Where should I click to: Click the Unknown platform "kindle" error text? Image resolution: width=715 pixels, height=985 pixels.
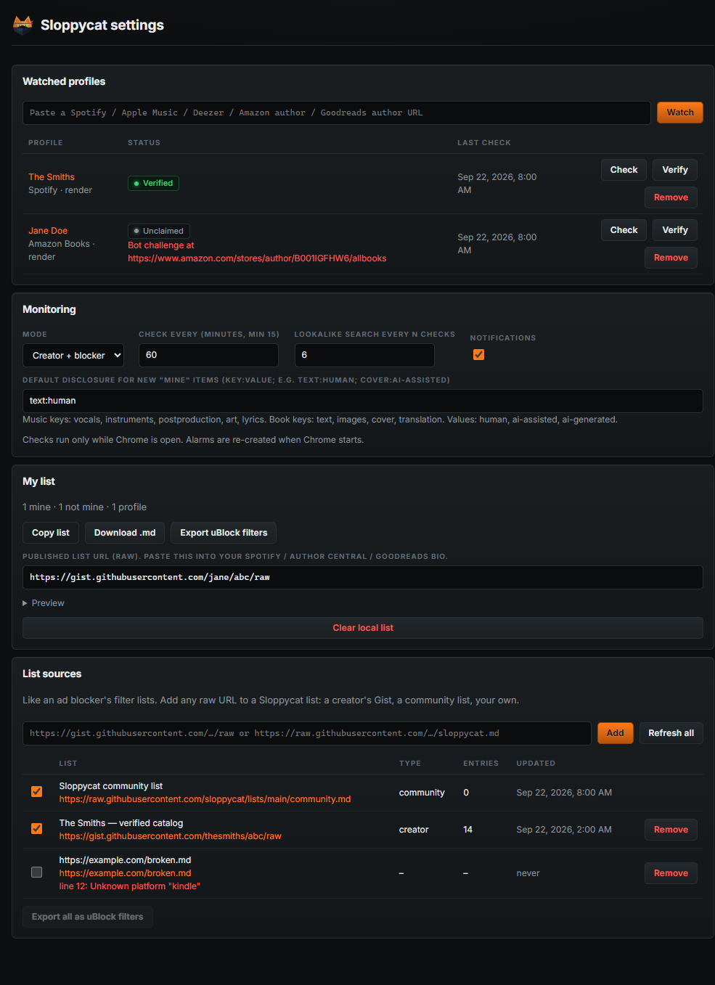tap(129, 886)
